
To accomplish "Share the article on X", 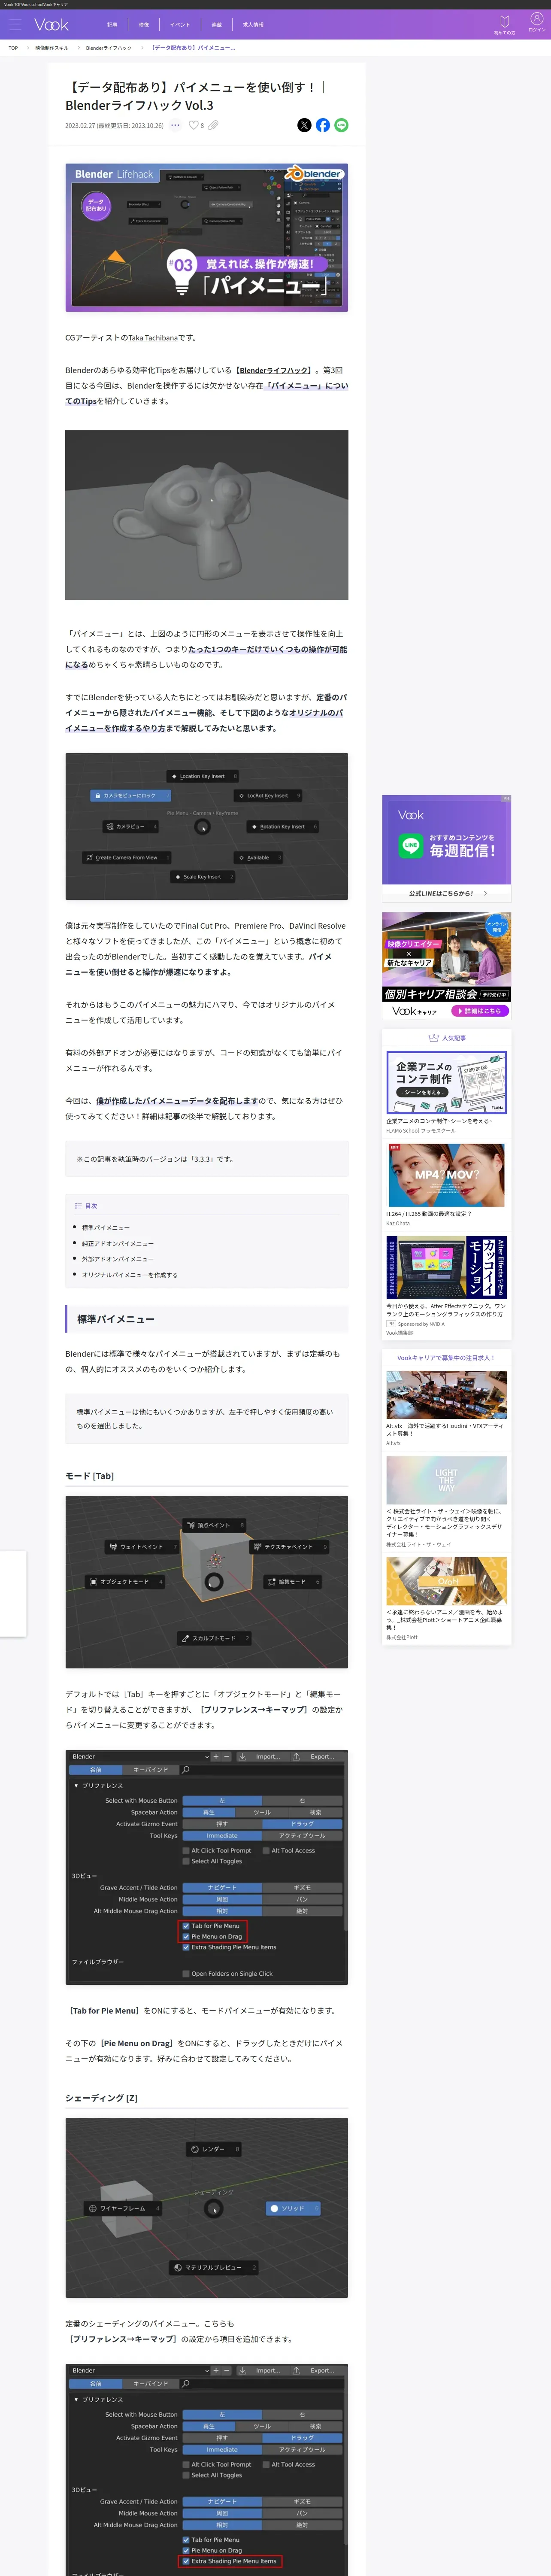I will pyautogui.click(x=304, y=125).
